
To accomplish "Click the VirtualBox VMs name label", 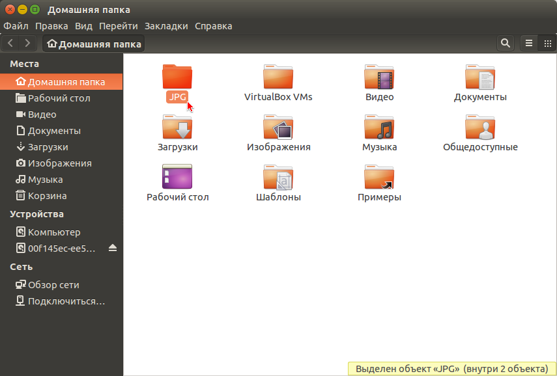I will click(278, 97).
